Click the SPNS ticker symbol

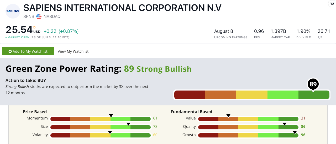click(29, 17)
